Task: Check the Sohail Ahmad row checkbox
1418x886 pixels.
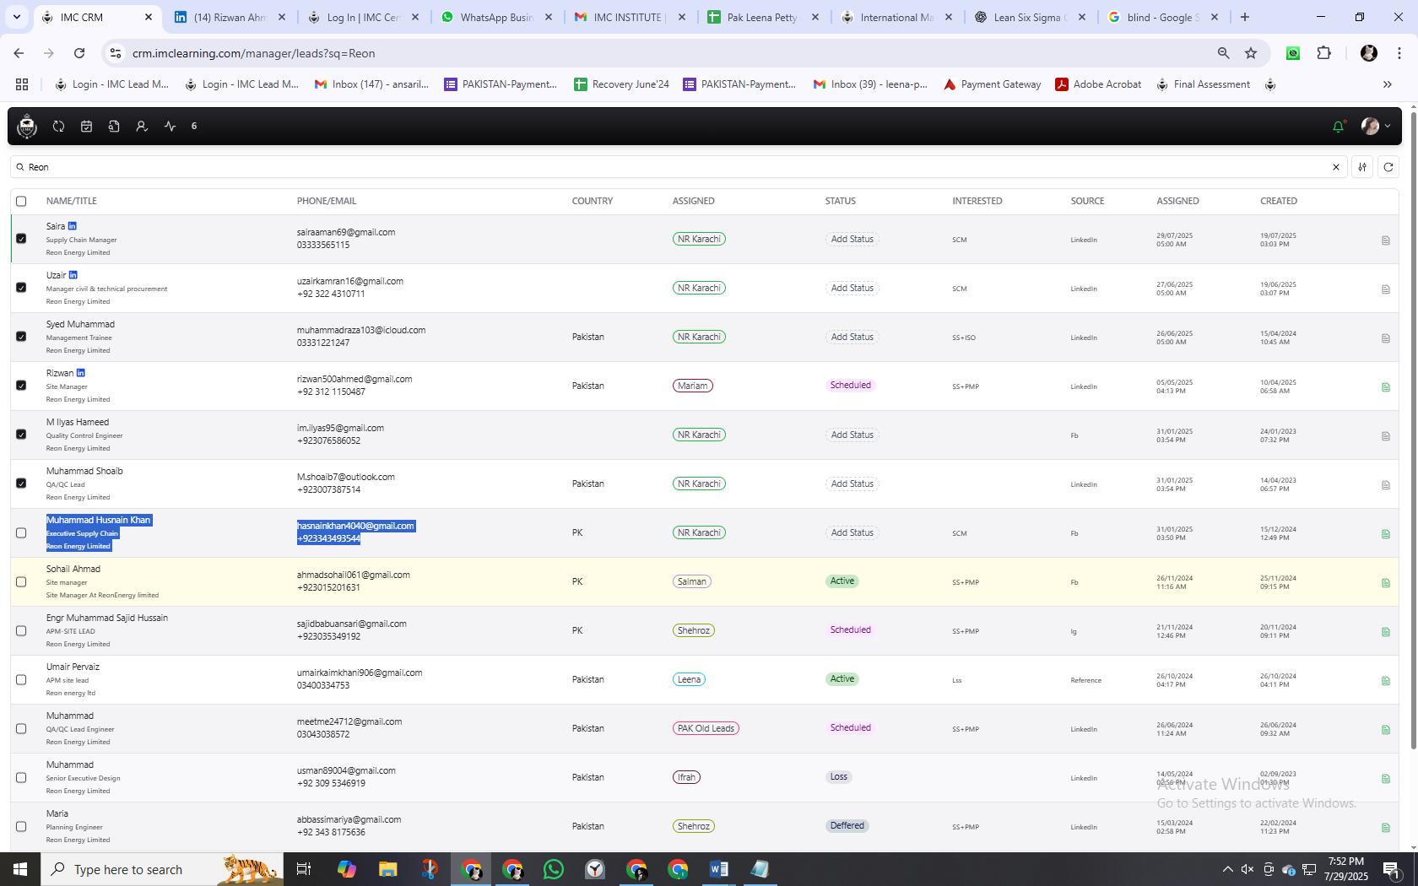Action: point(21,581)
